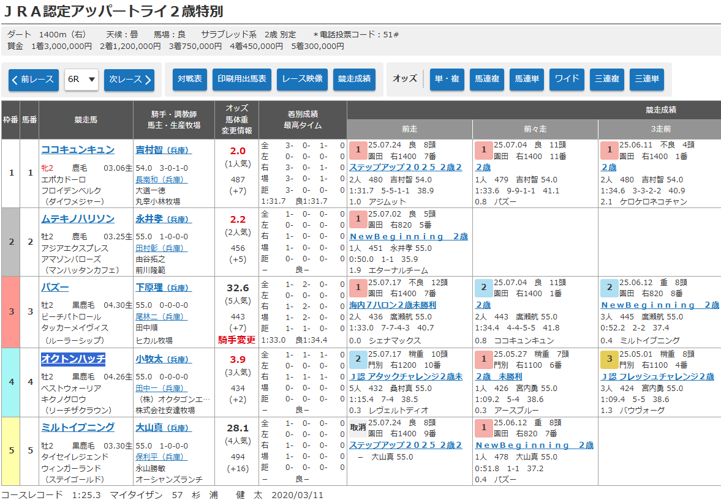The height and width of the screenshot is (503, 721).
Task: View 競走成績 race results
Action: tap(354, 79)
